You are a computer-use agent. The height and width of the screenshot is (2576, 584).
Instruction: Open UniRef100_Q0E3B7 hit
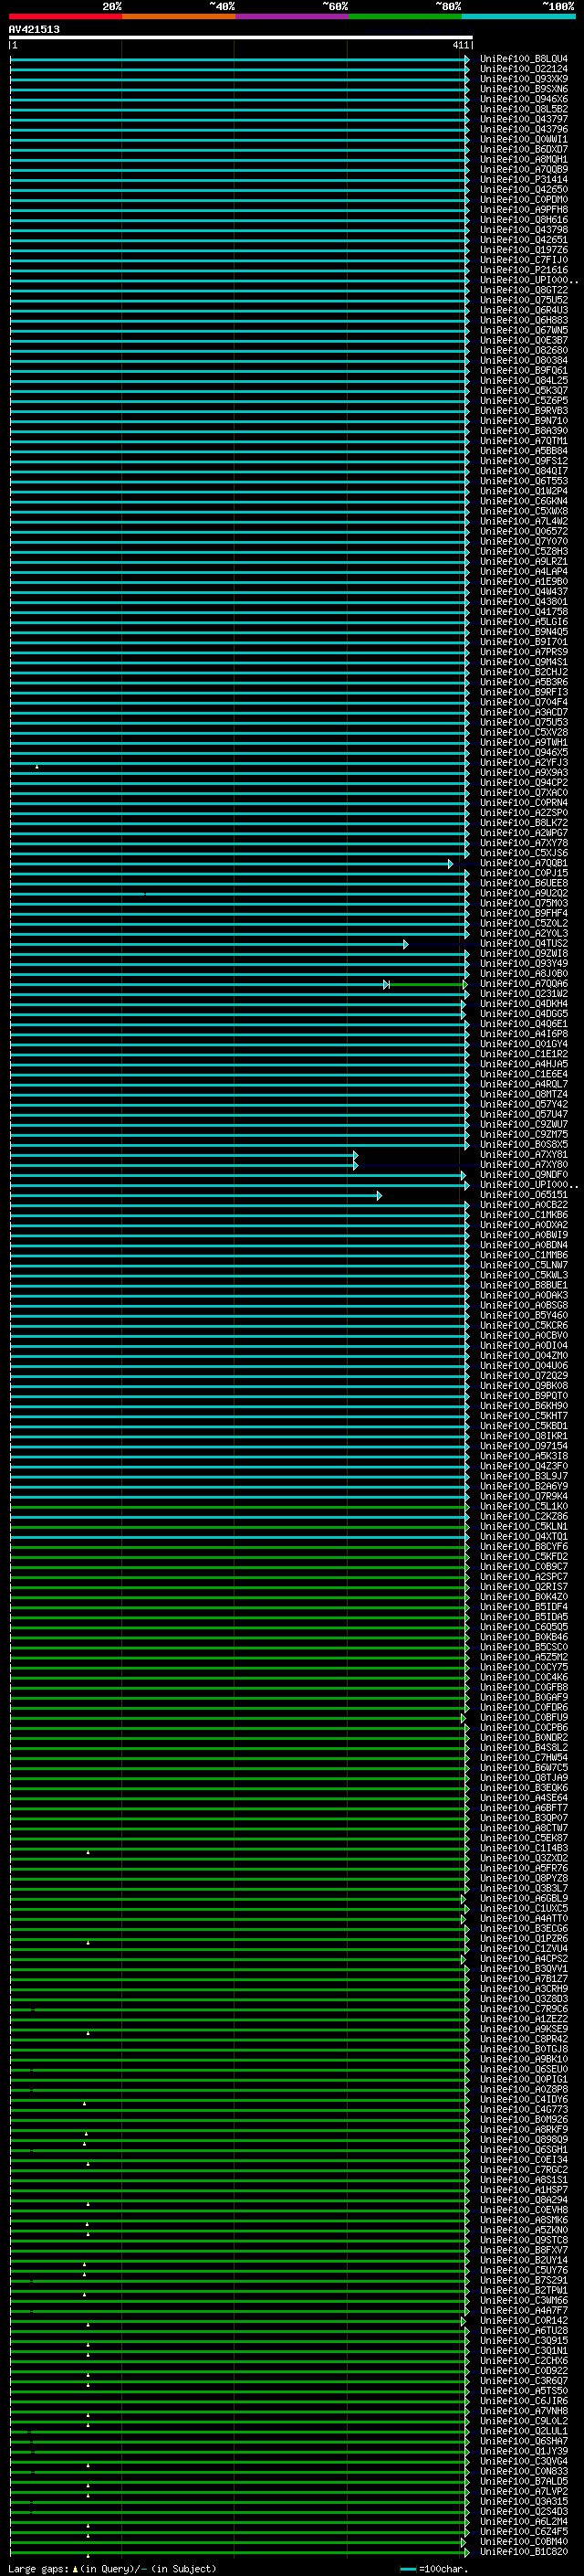coord(523,340)
